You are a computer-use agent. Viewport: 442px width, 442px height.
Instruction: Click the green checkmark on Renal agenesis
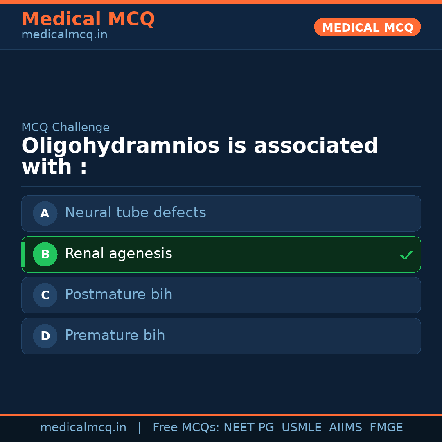[x=406, y=255]
